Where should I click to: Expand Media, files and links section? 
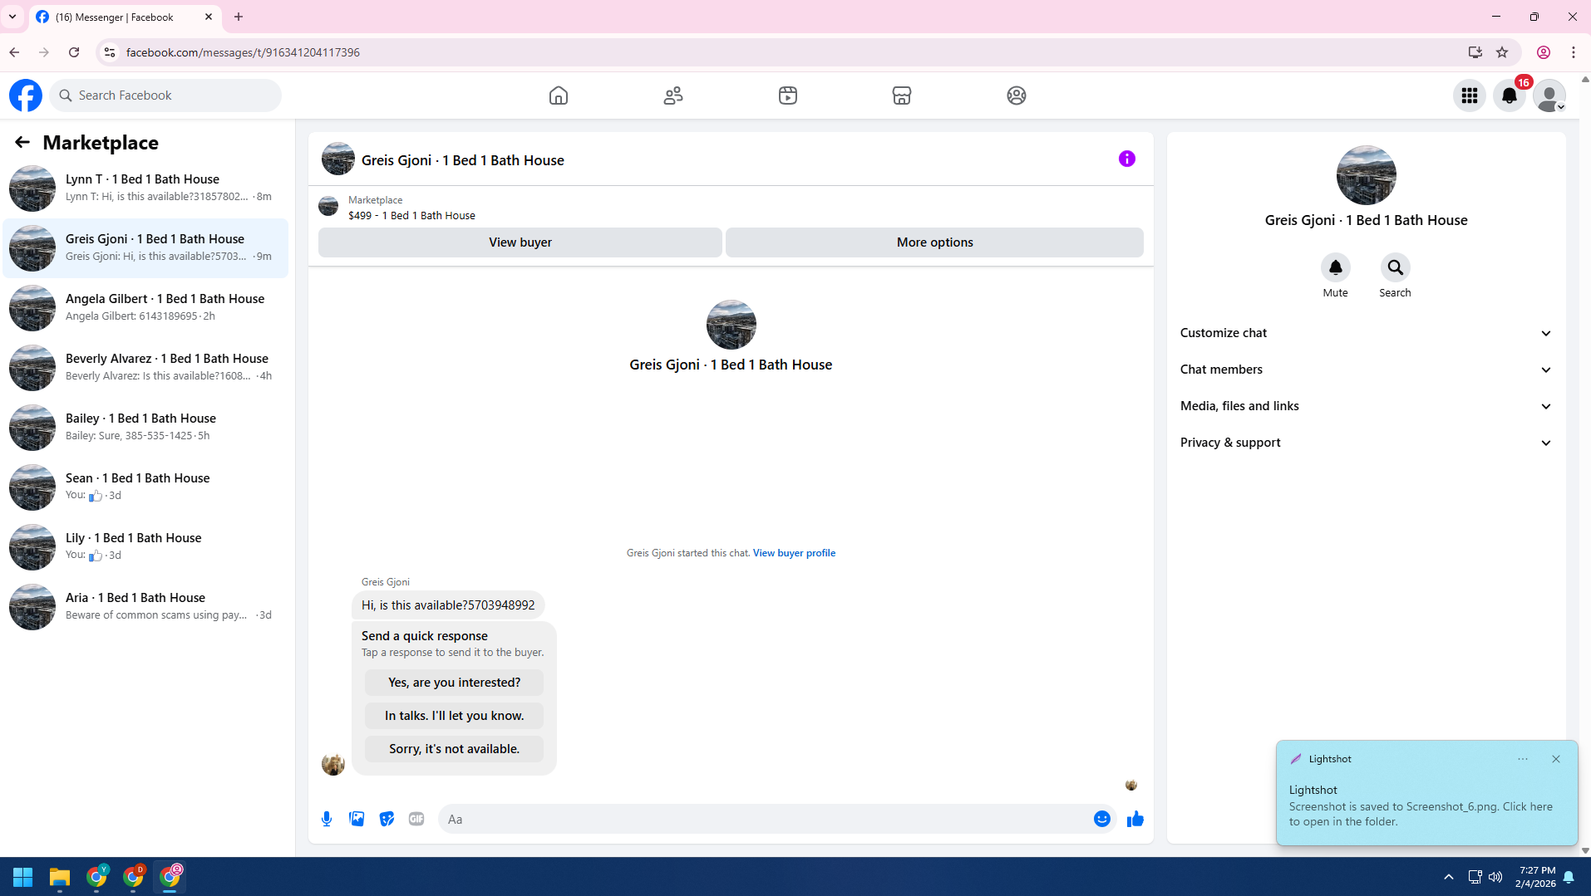(1366, 406)
